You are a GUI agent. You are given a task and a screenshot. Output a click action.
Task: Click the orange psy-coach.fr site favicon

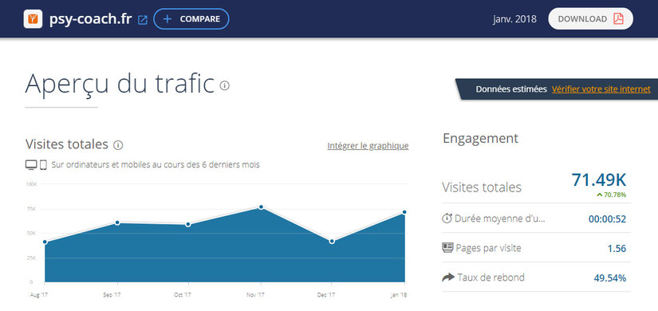point(33,19)
